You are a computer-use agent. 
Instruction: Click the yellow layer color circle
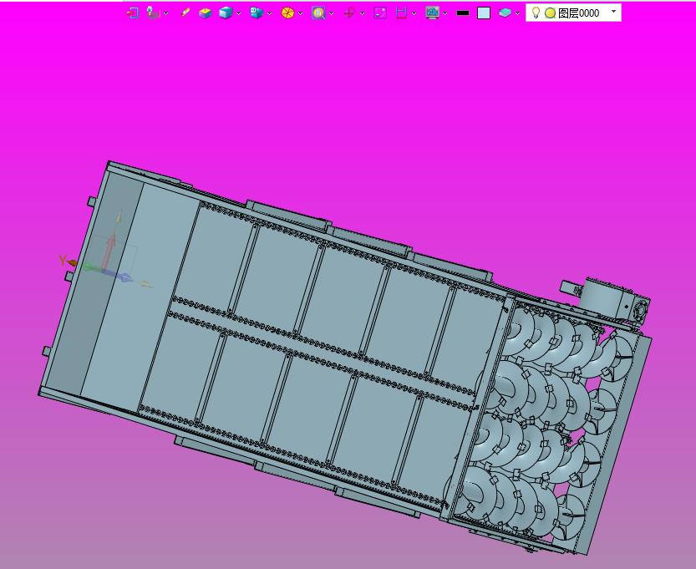550,13
